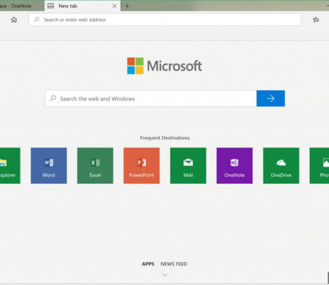Switch to the OneNote tab
The width and height of the screenshot is (329, 285).
coord(22,6)
